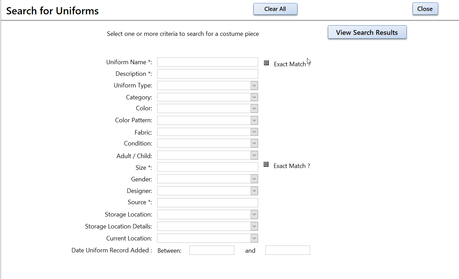Viewport: 459px width, 279px height.
Task: Open the Uniform Type dropdown
Action: 254,85
